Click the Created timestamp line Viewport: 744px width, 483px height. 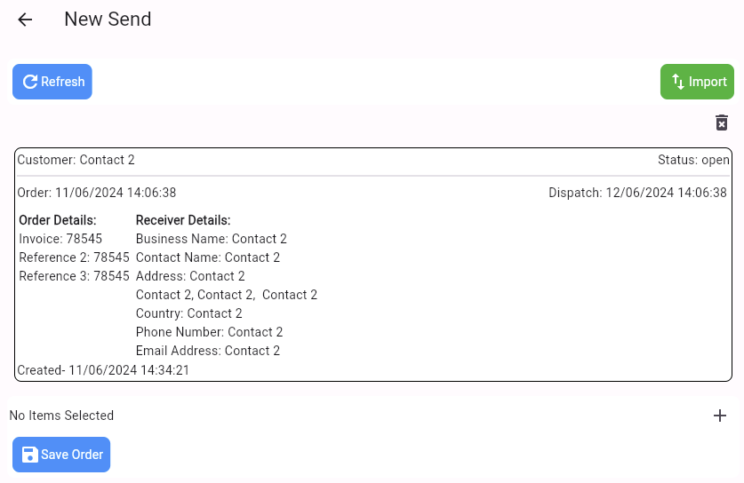tap(103, 370)
